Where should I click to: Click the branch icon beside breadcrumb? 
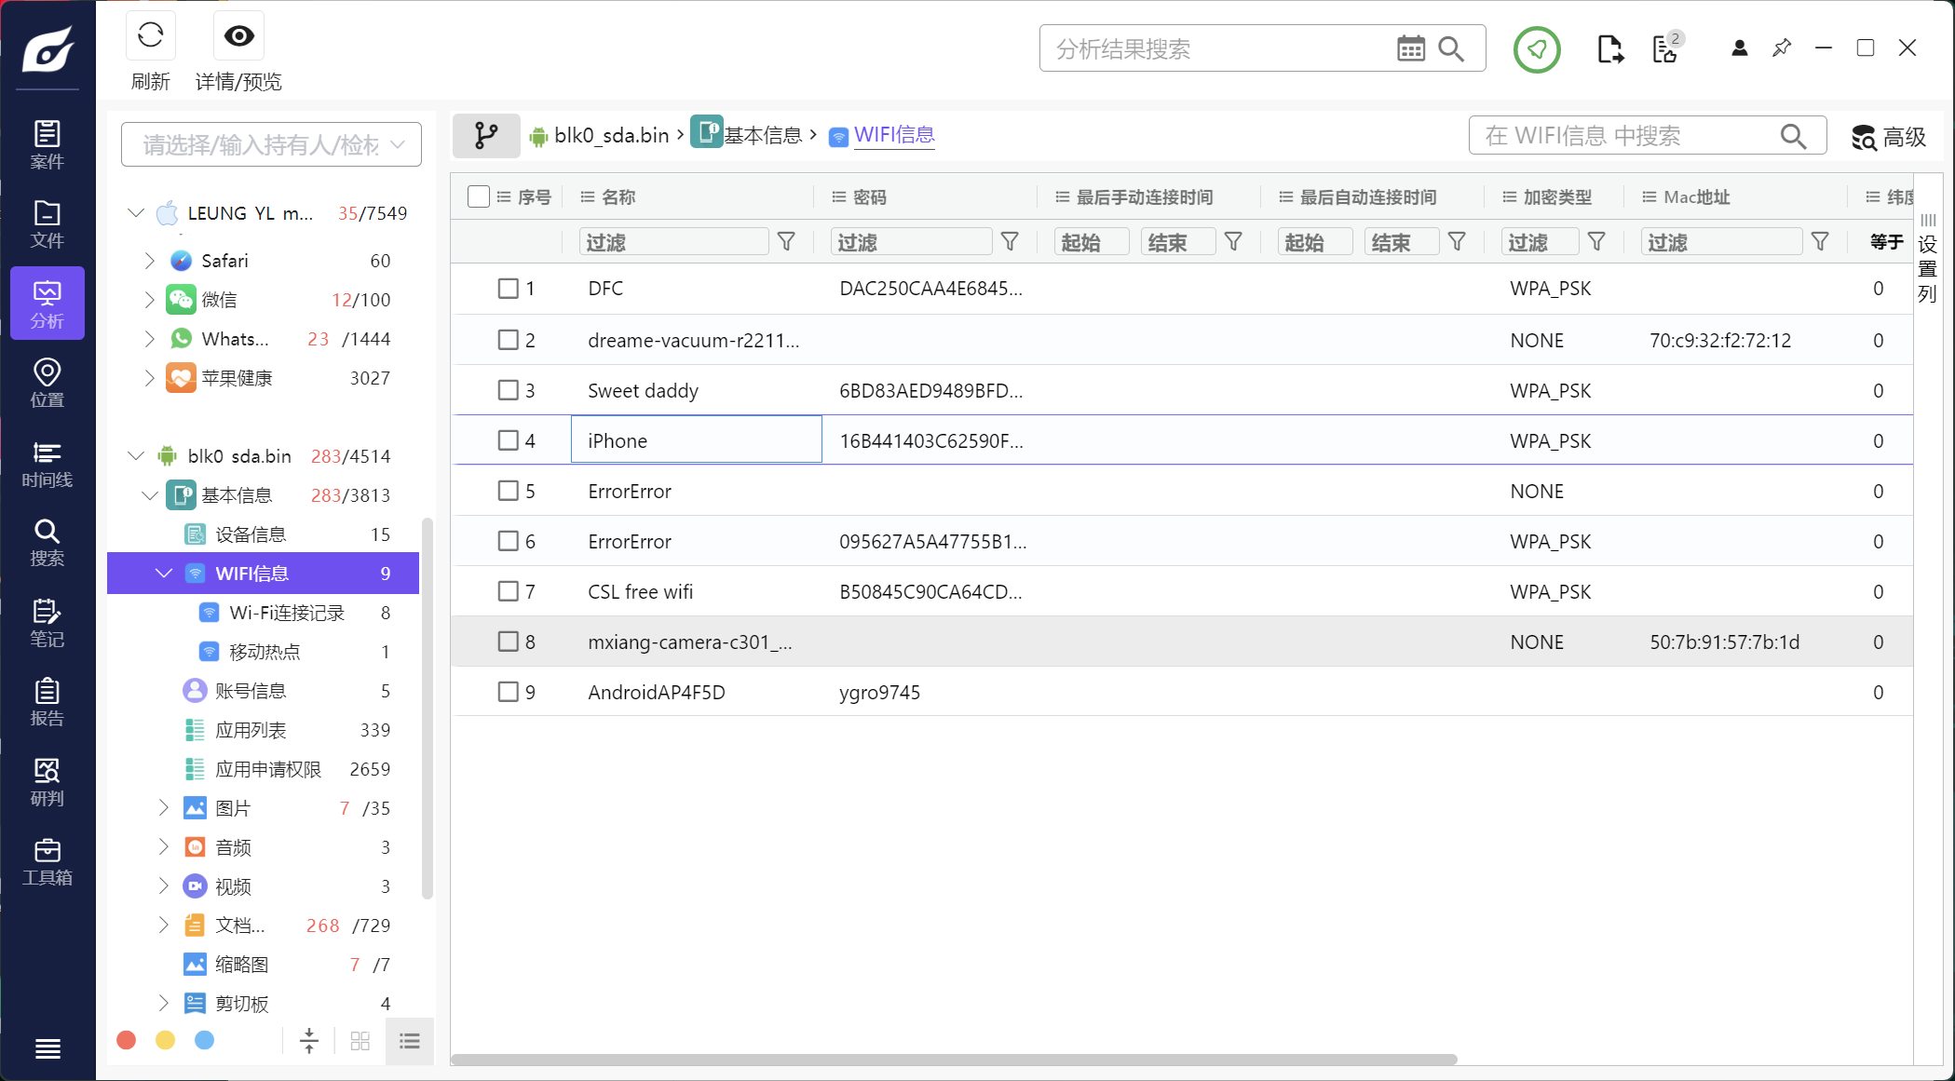click(486, 136)
